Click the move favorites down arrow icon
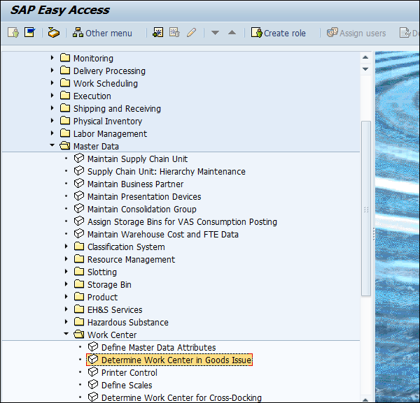 point(216,33)
